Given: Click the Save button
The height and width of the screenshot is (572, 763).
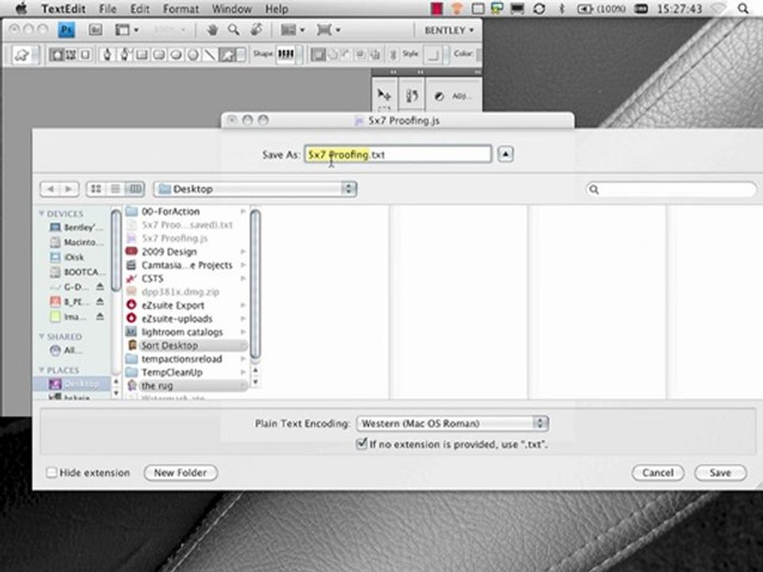Looking at the screenshot, I should pos(720,472).
